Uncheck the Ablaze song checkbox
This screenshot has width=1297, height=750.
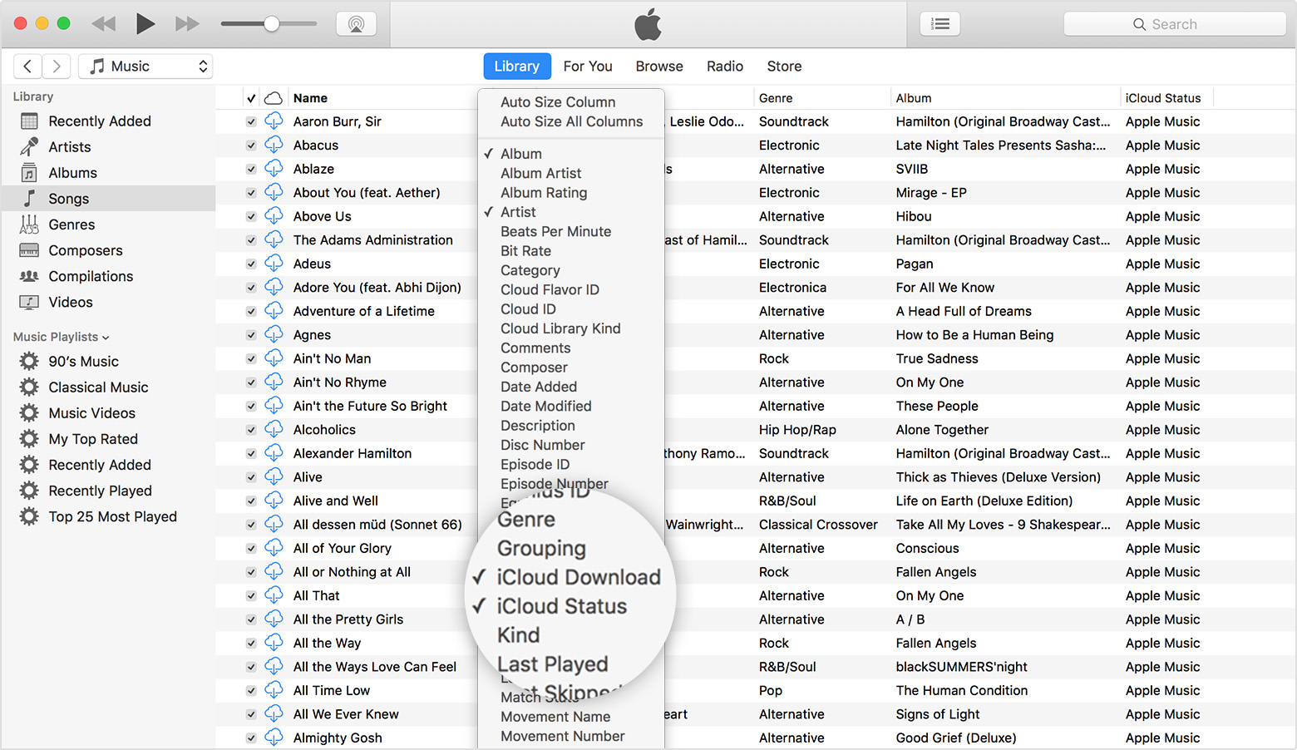coord(251,169)
